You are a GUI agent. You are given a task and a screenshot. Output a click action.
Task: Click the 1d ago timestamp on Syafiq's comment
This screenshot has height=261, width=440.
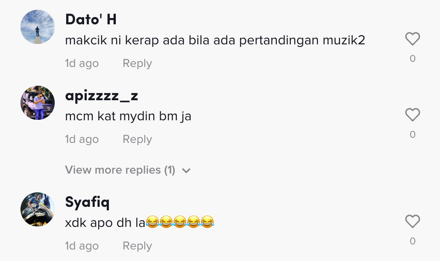pos(82,246)
